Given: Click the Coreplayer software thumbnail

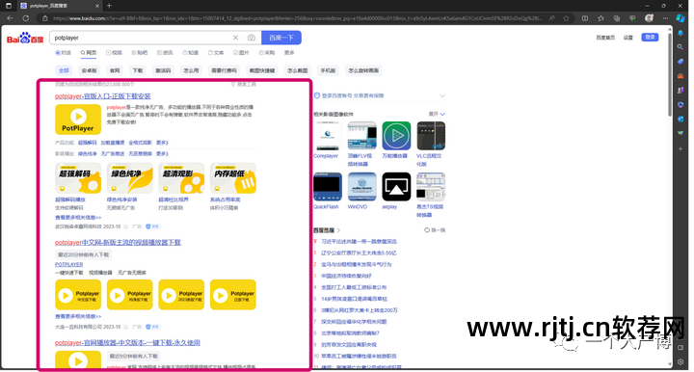Looking at the screenshot, I should pos(328,136).
